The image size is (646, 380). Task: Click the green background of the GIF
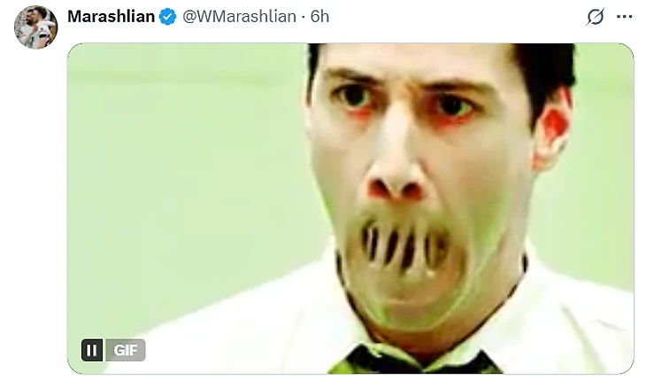click(x=186, y=186)
